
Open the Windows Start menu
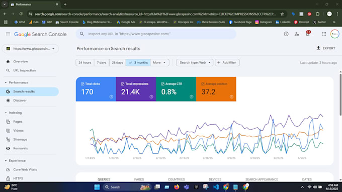[97, 187]
